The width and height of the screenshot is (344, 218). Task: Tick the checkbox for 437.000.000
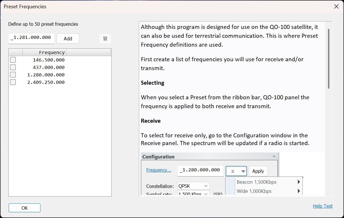(x=13, y=67)
